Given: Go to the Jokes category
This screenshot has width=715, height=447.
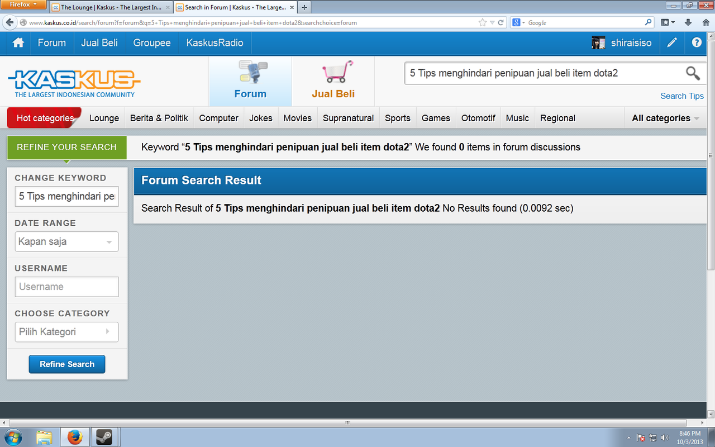Looking at the screenshot, I should click(x=261, y=118).
